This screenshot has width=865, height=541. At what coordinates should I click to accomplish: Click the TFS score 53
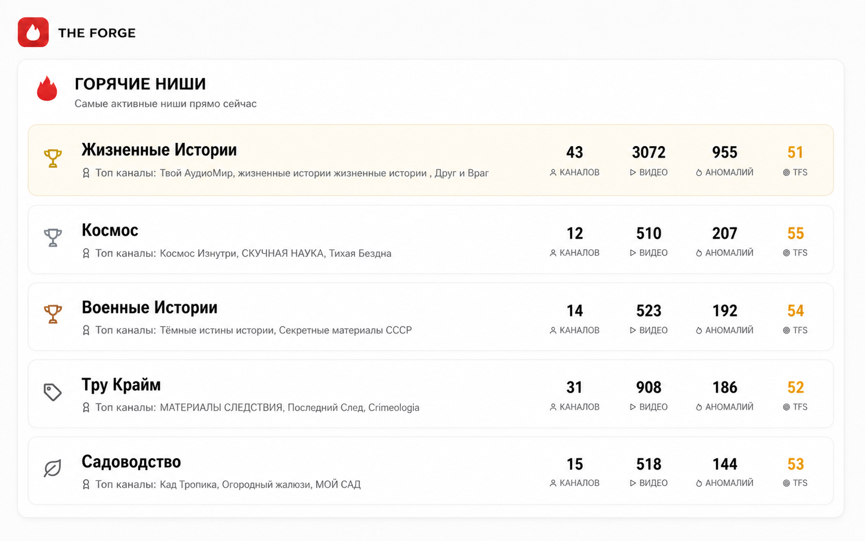(x=796, y=464)
